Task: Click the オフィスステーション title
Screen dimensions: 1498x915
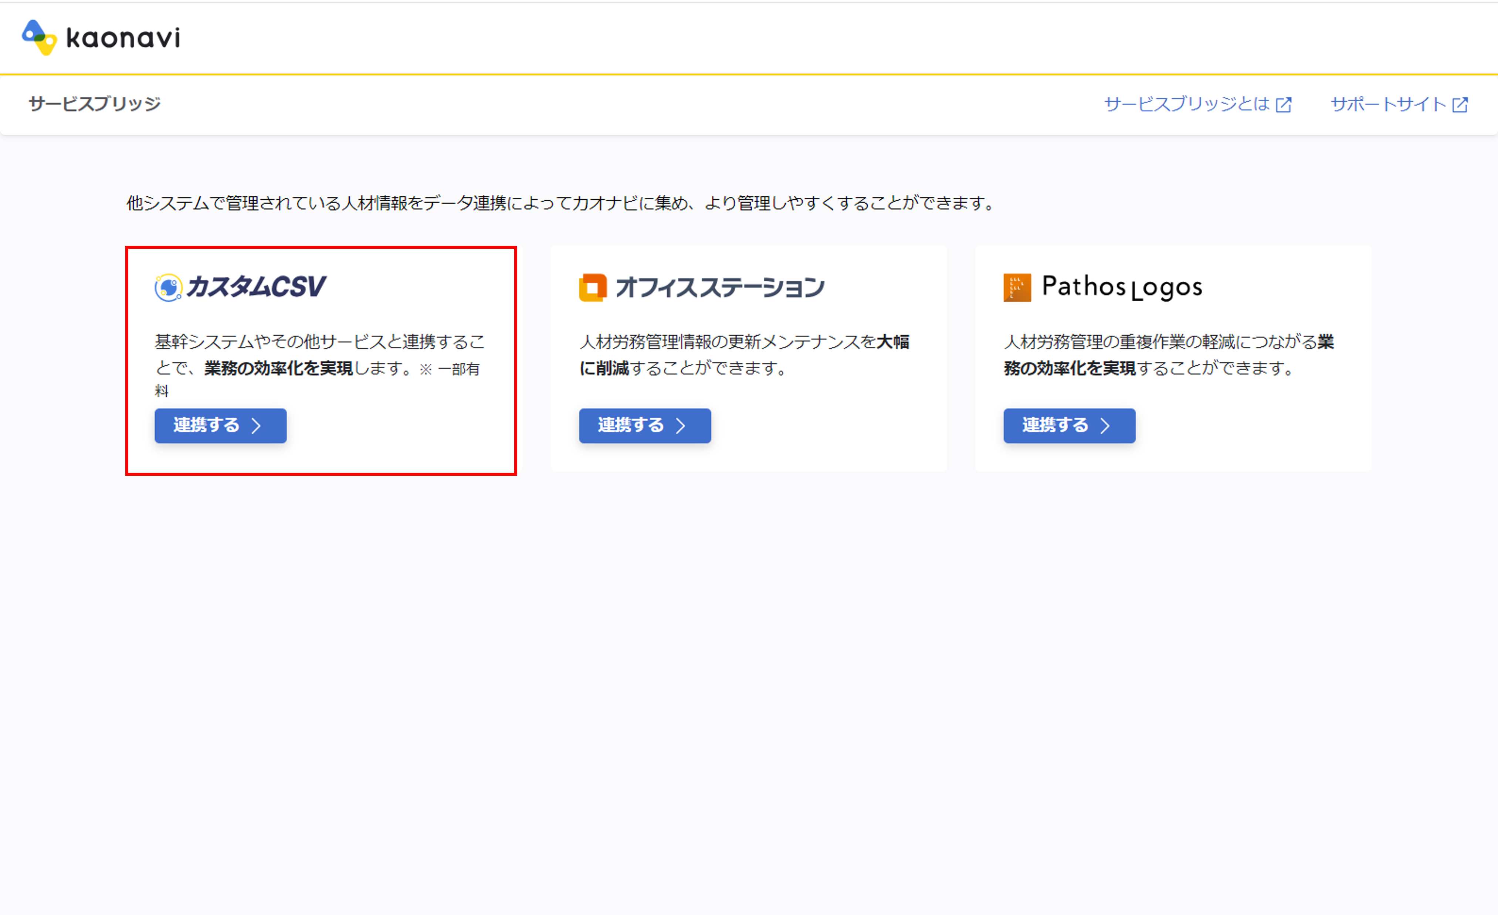Action: 720,287
